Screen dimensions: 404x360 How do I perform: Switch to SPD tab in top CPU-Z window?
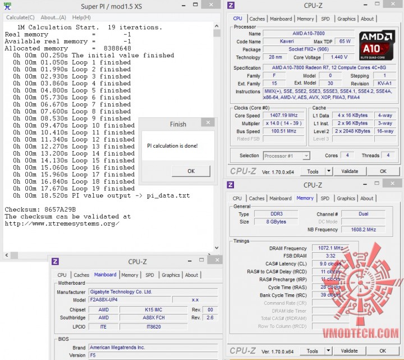pyautogui.click(x=325, y=19)
